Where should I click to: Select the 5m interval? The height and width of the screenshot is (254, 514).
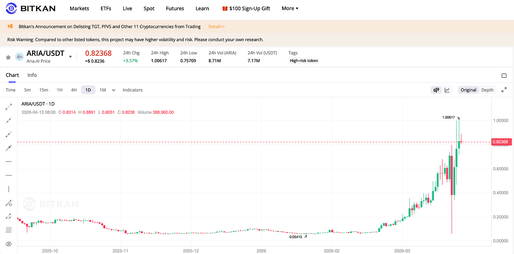tap(28, 90)
